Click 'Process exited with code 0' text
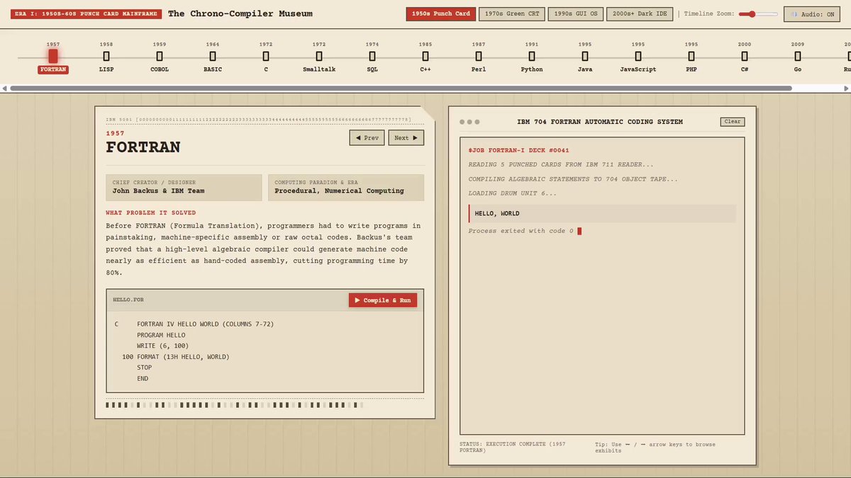The height and width of the screenshot is (478, 851). pos(521,231)
